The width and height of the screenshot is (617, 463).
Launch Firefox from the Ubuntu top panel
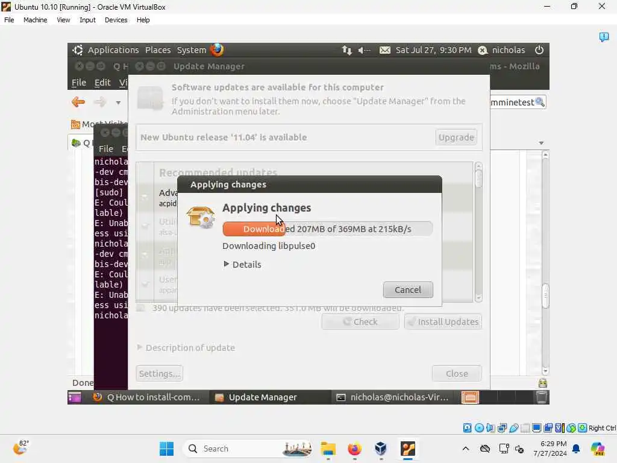point(217,49)
